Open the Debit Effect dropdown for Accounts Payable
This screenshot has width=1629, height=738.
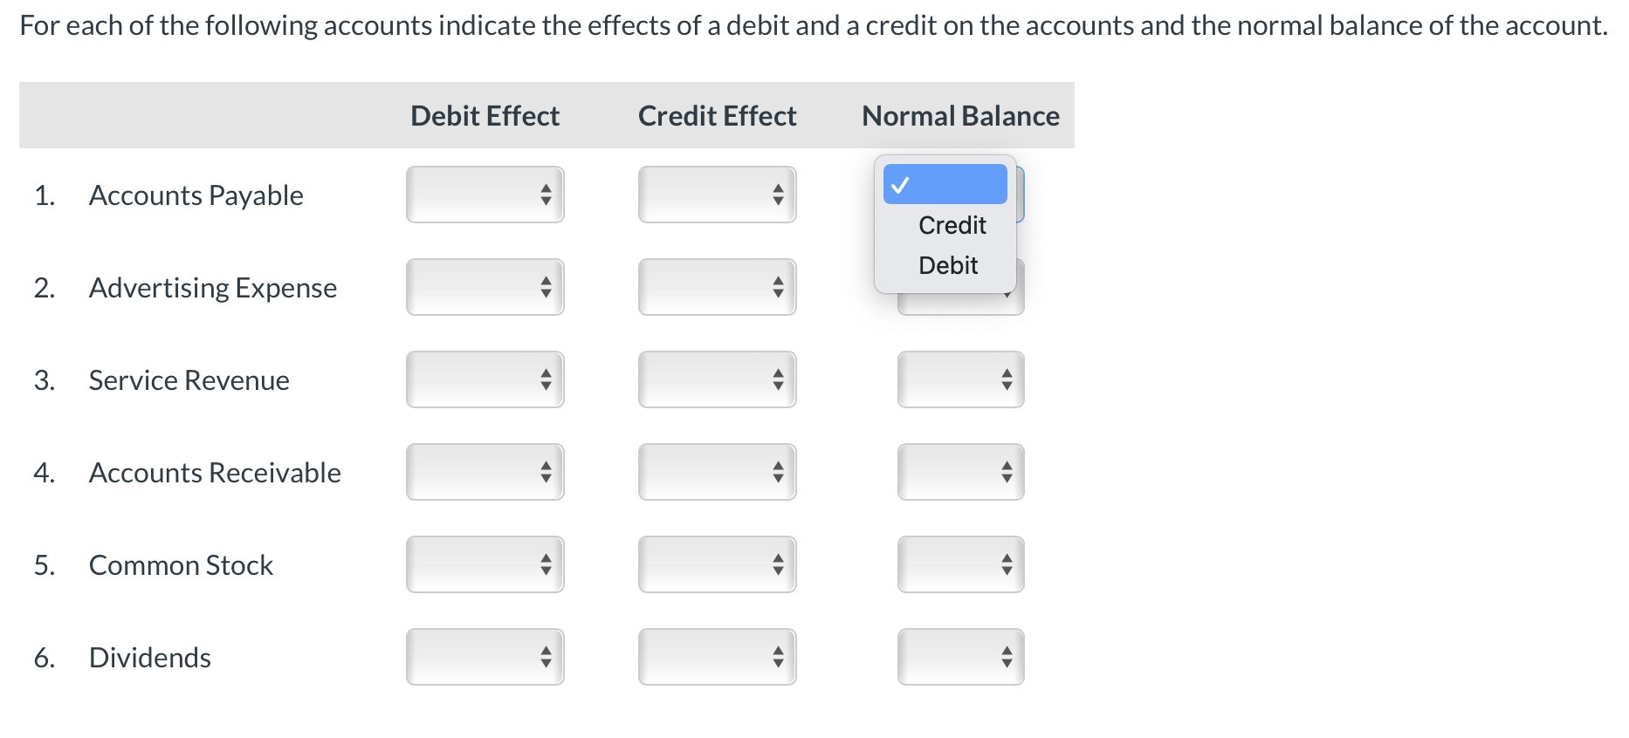coord(485,195)
